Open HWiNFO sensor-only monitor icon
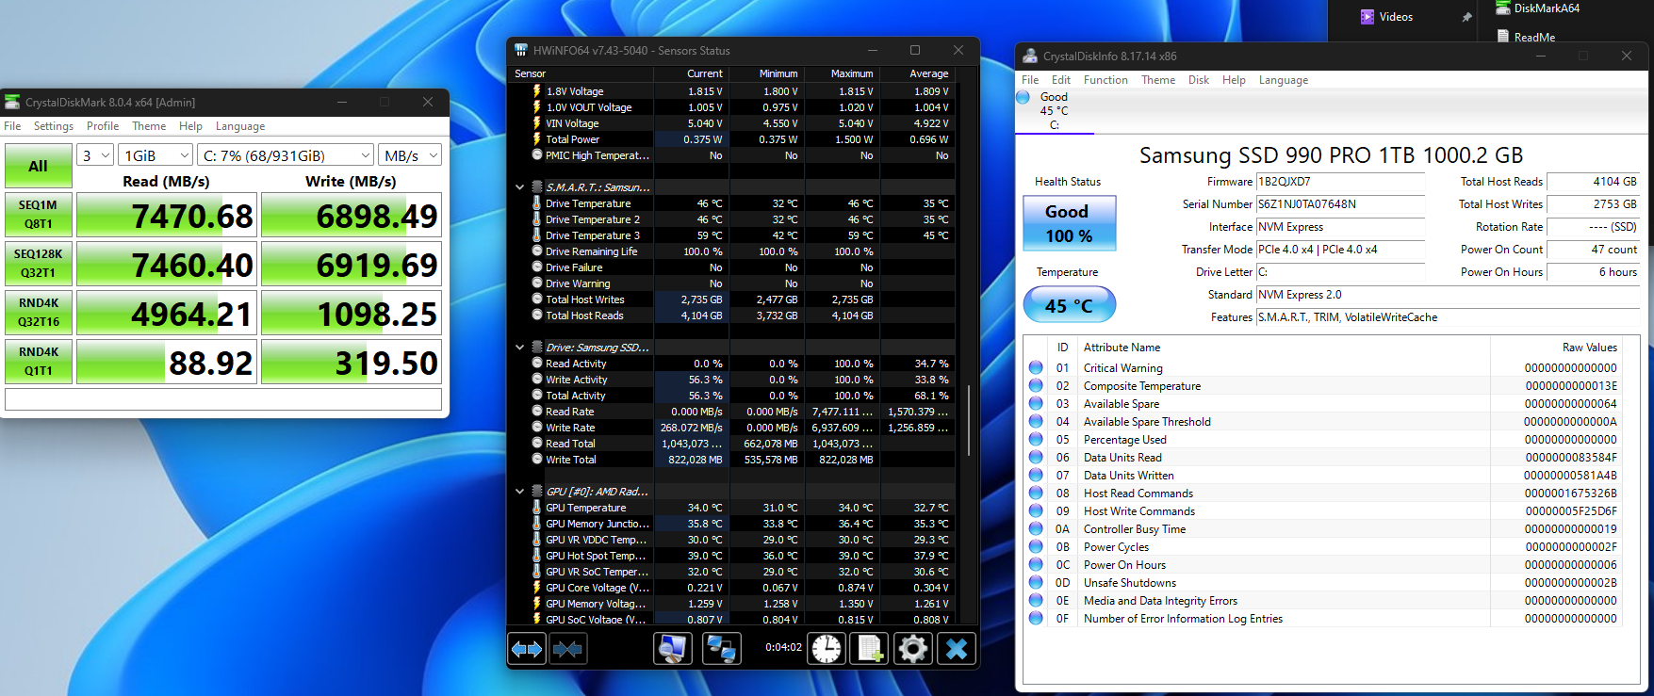Image resolution: width=1654 pixels, height=696 pixels. [673, 649]
